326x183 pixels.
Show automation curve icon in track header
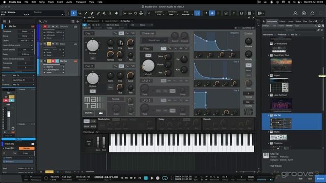click(45, 21)
